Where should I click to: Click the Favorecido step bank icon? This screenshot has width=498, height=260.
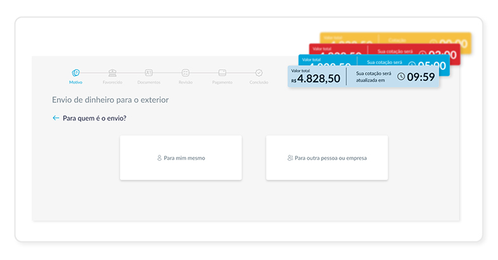pos(112,73)
